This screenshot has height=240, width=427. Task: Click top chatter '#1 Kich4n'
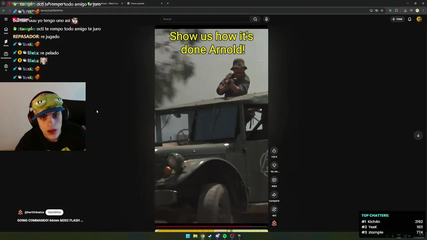(x=392, y=222)
